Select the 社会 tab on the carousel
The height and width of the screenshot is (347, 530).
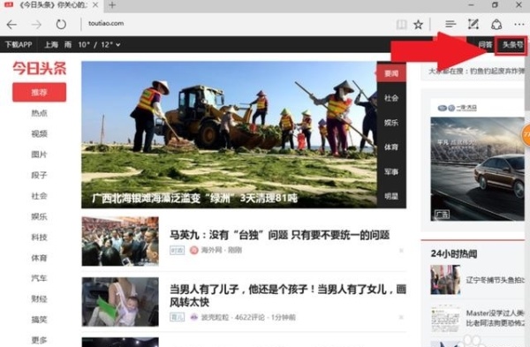pyautogui.click(x=391, y=98)
